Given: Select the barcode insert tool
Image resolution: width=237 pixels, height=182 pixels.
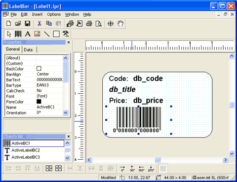Looking at the screenshot, I should tap(18, 34).
